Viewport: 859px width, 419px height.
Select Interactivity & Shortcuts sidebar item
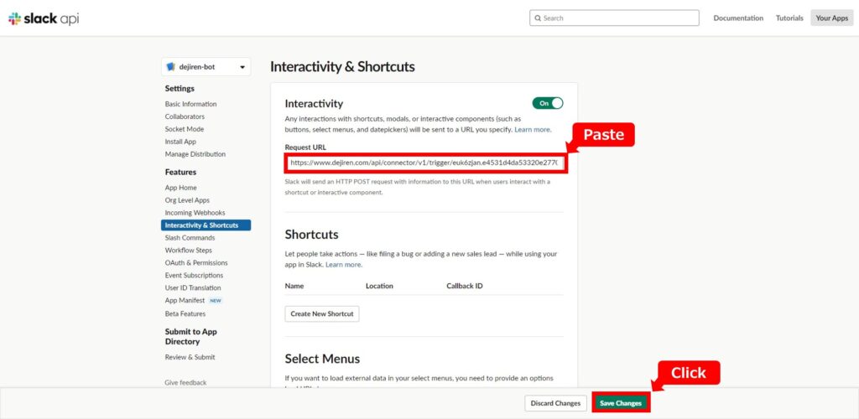point(206,225)
